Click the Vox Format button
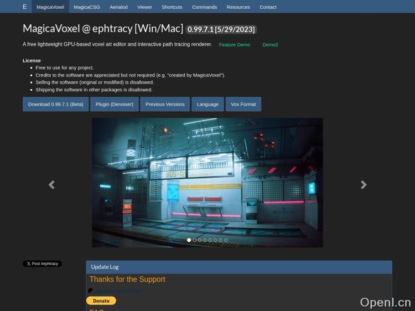Image resolution: width=415 pixels, height=311 pixels. 243,104
